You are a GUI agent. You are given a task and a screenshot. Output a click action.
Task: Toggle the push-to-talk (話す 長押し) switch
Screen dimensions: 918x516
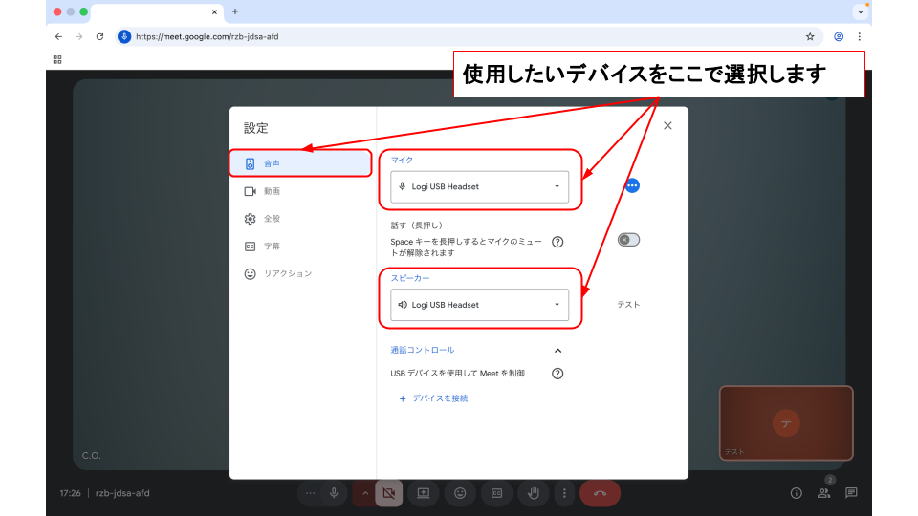pyautogui.click(x=628, y=240)
